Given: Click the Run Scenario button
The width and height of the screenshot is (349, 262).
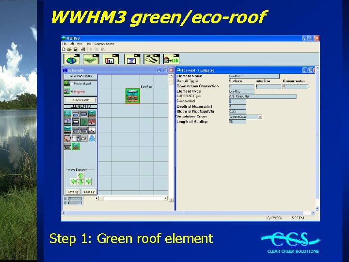Looking at the screenshot, I should click(81, 100).
